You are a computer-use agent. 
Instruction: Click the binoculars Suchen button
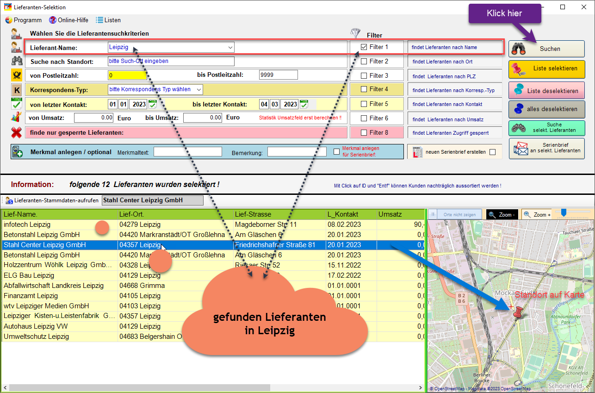click(546, 49)
